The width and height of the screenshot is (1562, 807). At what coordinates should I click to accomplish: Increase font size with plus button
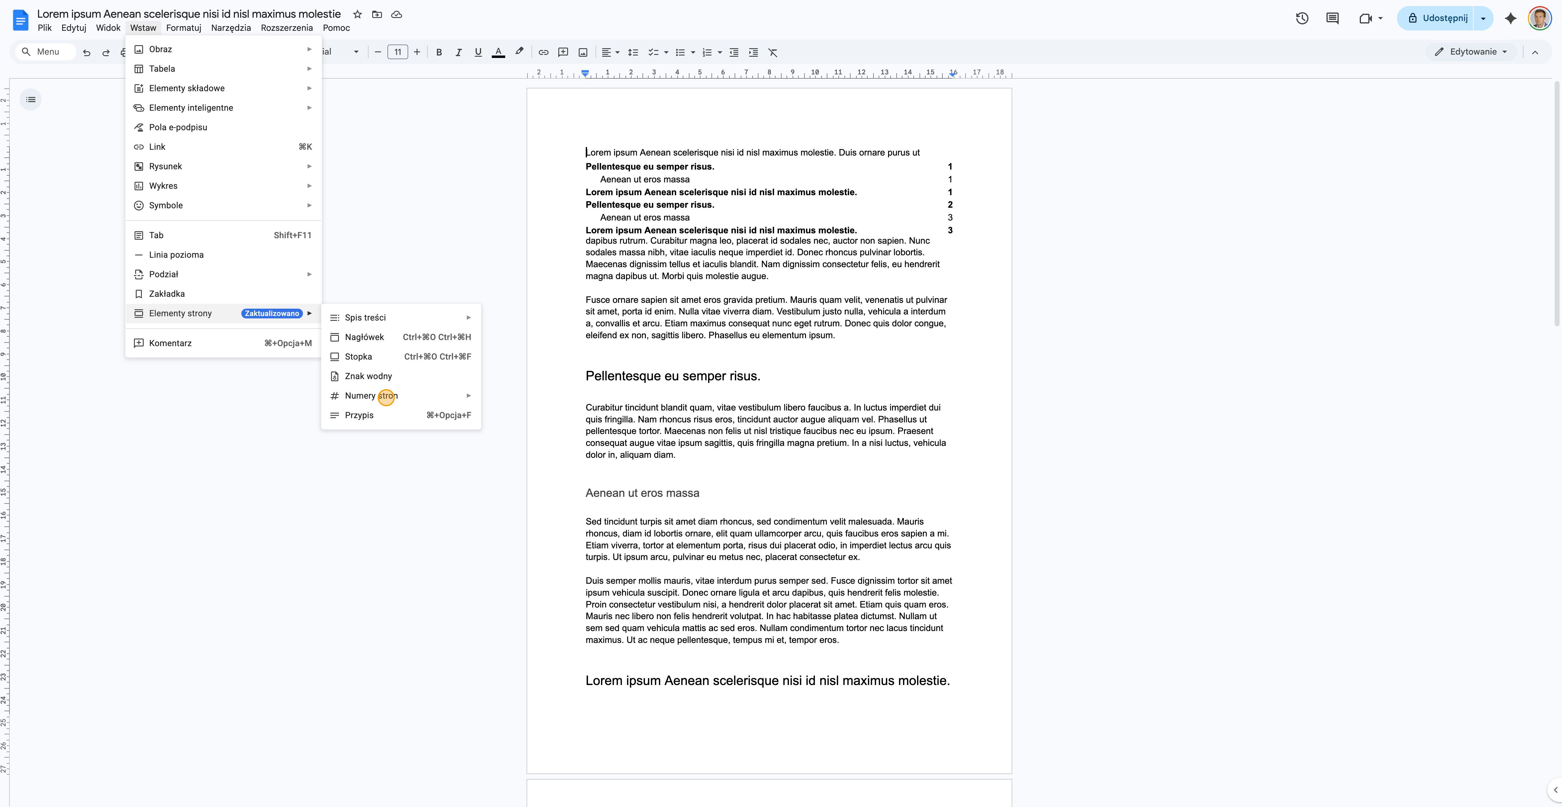coord(417,52)
